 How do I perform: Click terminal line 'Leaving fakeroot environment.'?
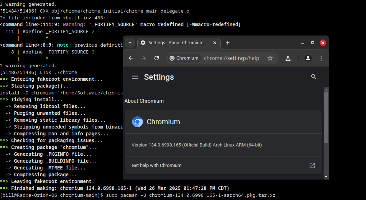coord(47,182)
